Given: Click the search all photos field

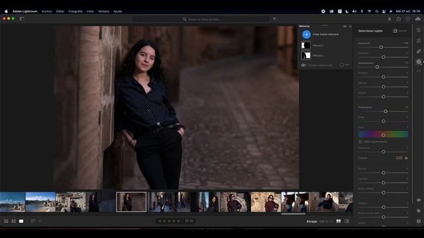Looking at the screenshot, I should tap(201, 19).
